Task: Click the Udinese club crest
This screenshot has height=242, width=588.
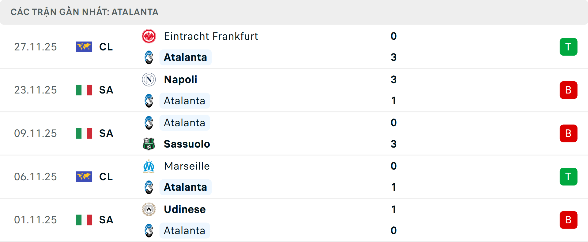Action: [x=149, y=210]
